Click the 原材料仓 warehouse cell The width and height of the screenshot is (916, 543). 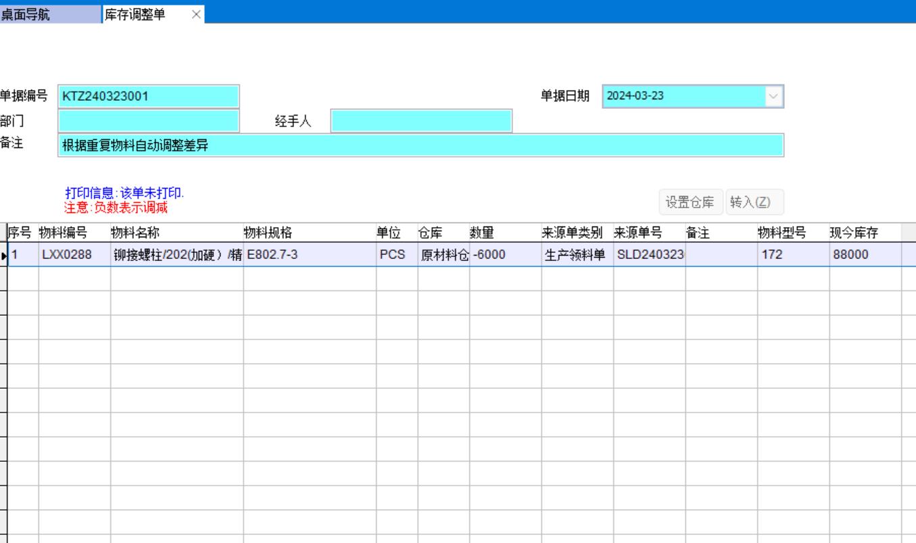443,255
